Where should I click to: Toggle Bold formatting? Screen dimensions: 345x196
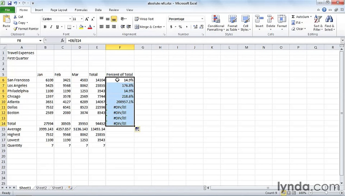(45, 27)
